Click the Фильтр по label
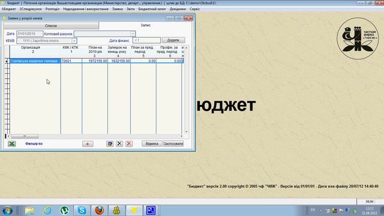Screen dimensions: 384x216 [x=34, y=144]
